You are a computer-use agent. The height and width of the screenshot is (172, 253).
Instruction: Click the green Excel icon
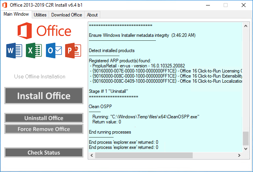(x=34, y=51)
